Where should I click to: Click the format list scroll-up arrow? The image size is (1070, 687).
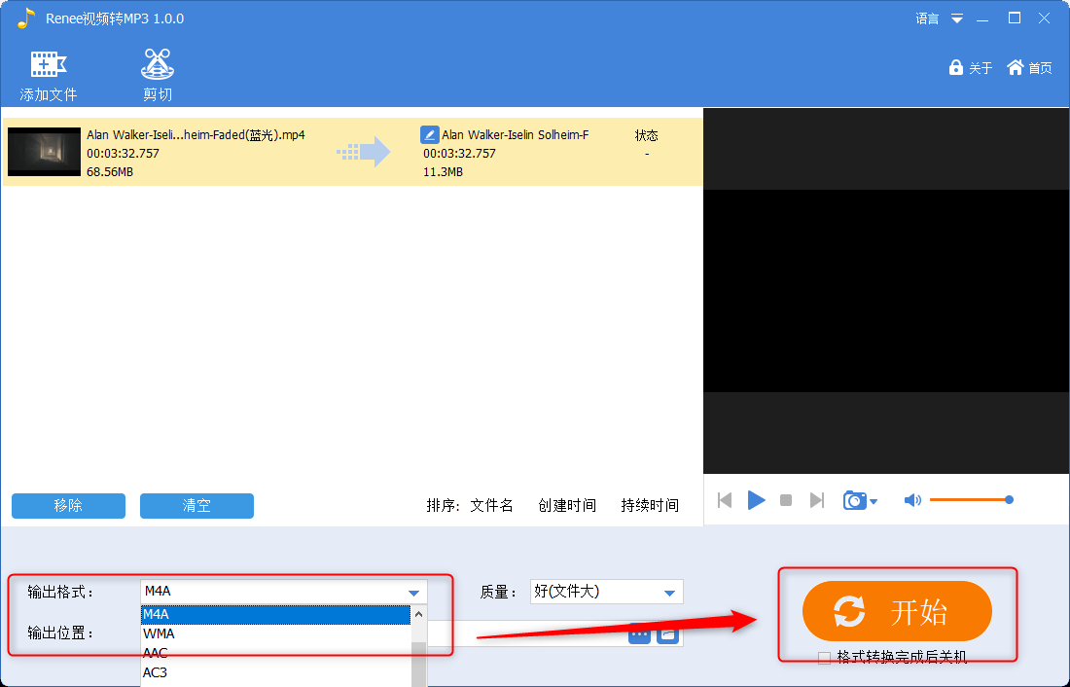pyautogui.click(x=419, y=614)
